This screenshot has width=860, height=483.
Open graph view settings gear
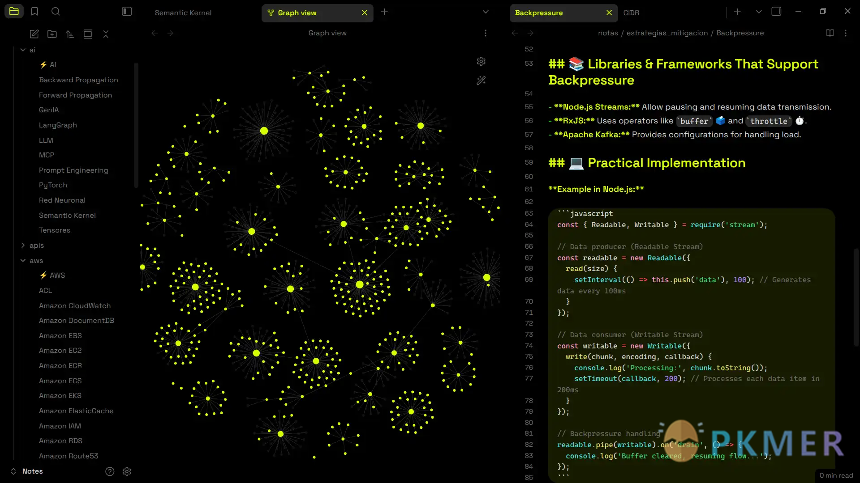coord(481,61)
